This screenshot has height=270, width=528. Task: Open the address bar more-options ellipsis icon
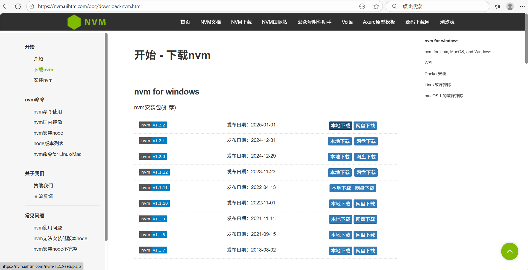tap(362, 6)
